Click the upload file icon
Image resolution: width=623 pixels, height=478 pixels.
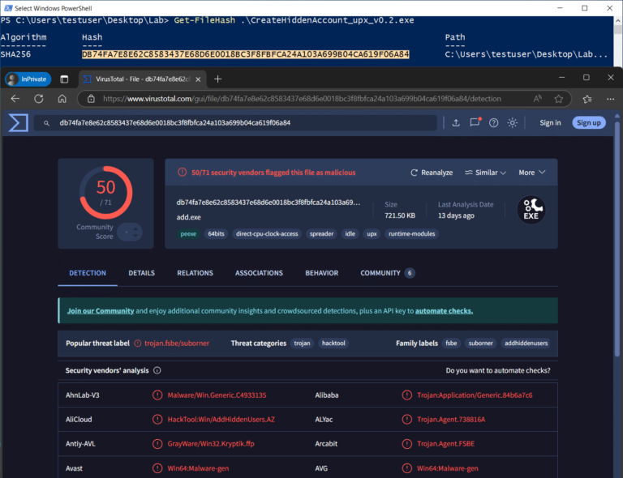456,123
